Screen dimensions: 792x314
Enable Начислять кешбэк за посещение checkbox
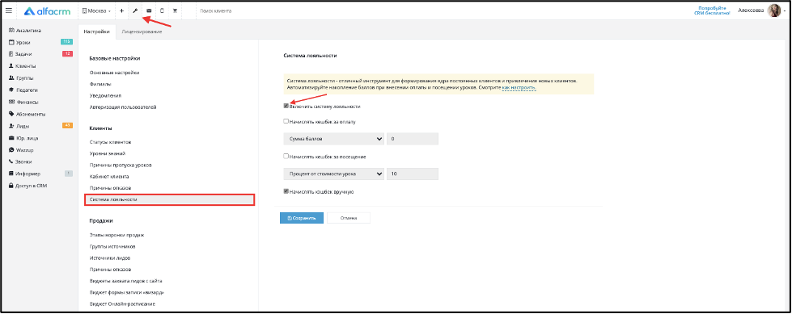[286, 157]
